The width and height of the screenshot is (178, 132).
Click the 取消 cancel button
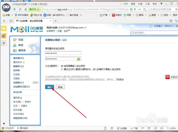pos(60,87)
